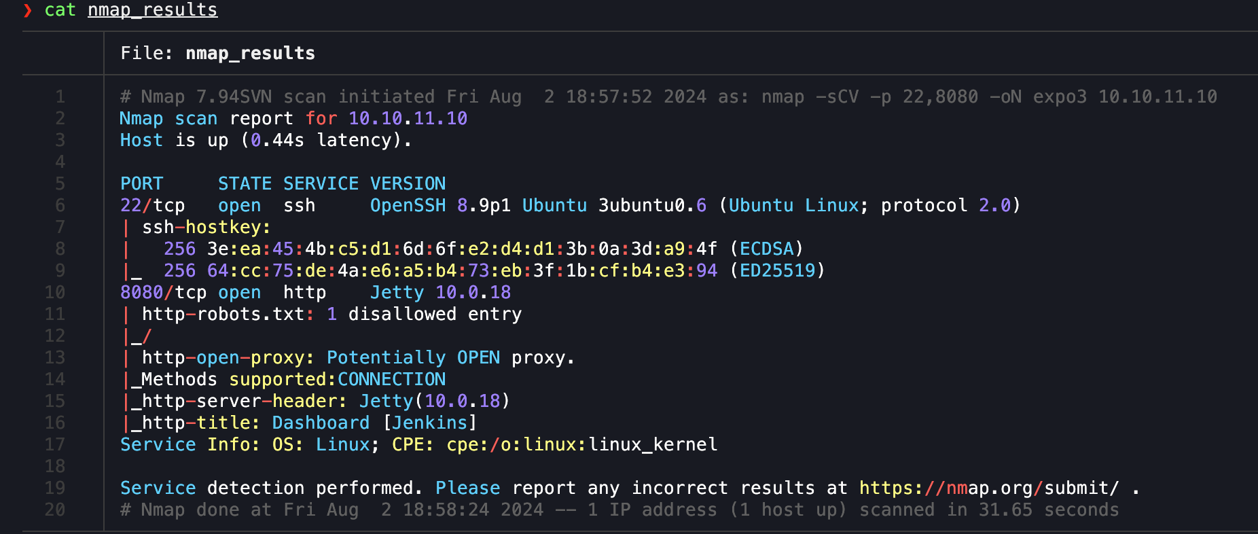Click the red prompt arrow symbol
The image size is (1258, 534).
pyautogui.click(x=27, y=10)
